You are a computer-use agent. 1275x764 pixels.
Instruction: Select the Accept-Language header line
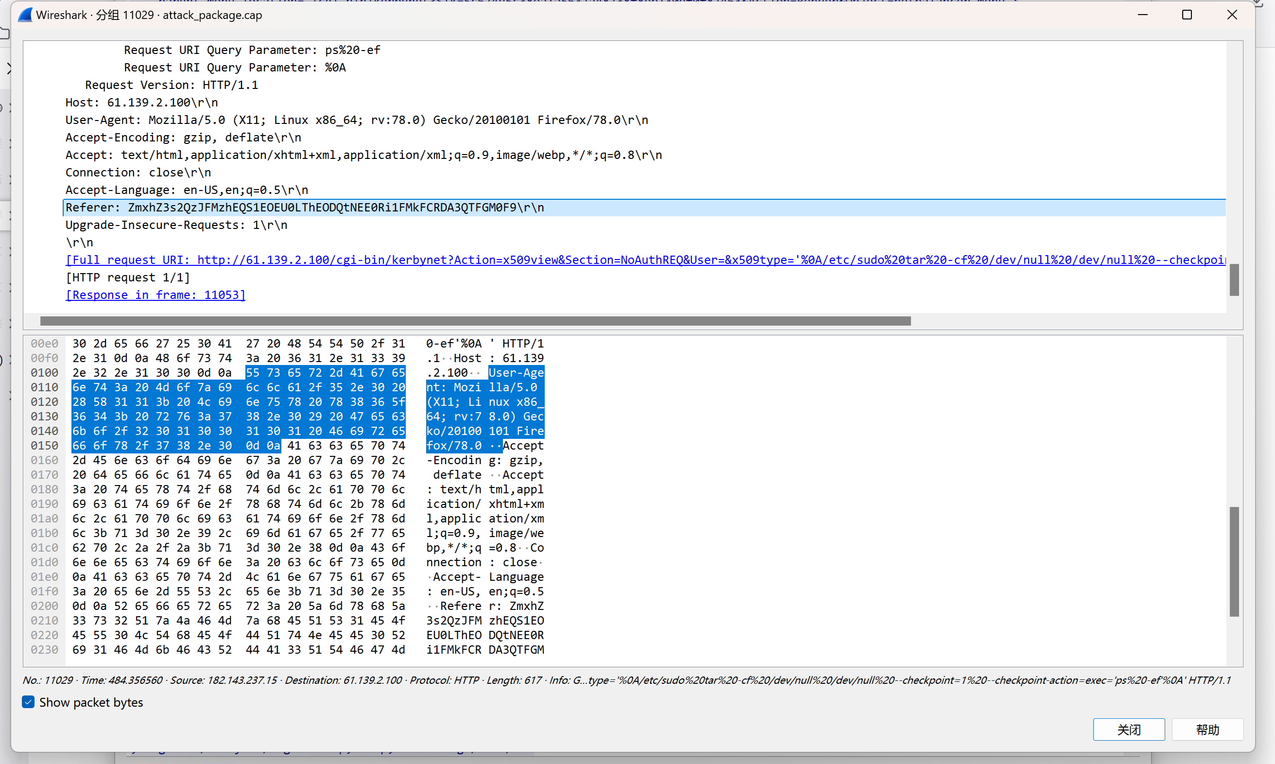tap(186, 190)
